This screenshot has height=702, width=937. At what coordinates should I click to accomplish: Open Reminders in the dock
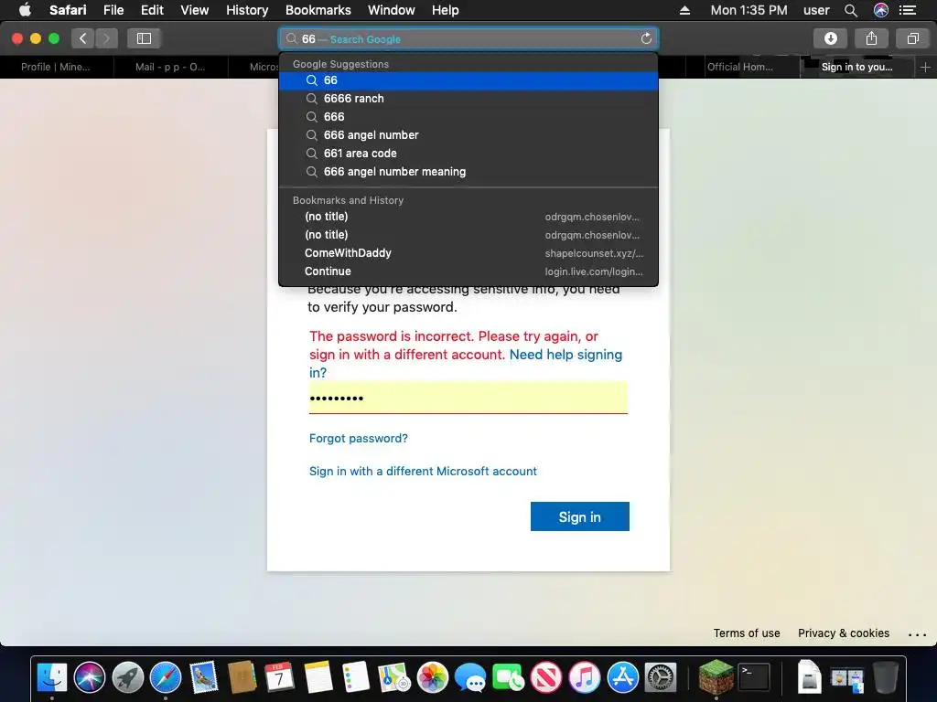(x=356, y=677)
